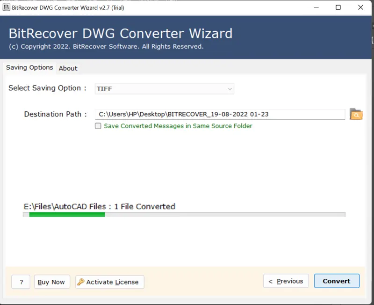Image resolution: width=374 pixels, height=305 pixels.
Task: Enable Save Converted Messages in Same Source Folder
Action: coord(98,126)
